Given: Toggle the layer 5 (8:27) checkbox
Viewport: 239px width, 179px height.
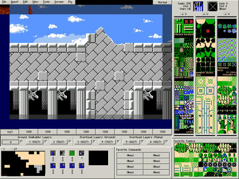Looking at the screenshot, I should [x=142, y=141].
